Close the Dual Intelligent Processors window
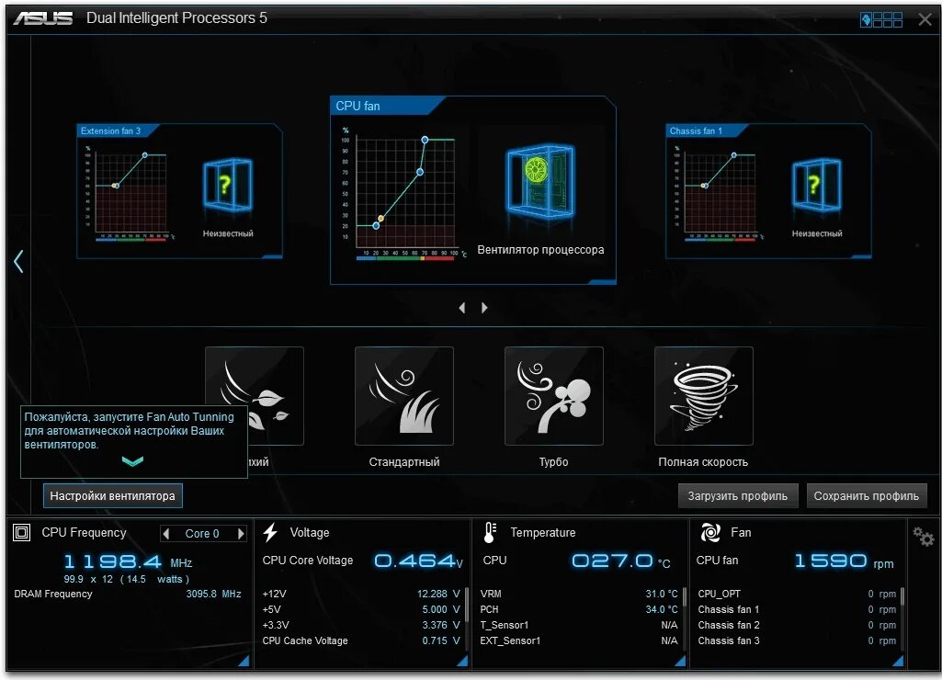Screen dimensions: 942x680 [925, 20]
